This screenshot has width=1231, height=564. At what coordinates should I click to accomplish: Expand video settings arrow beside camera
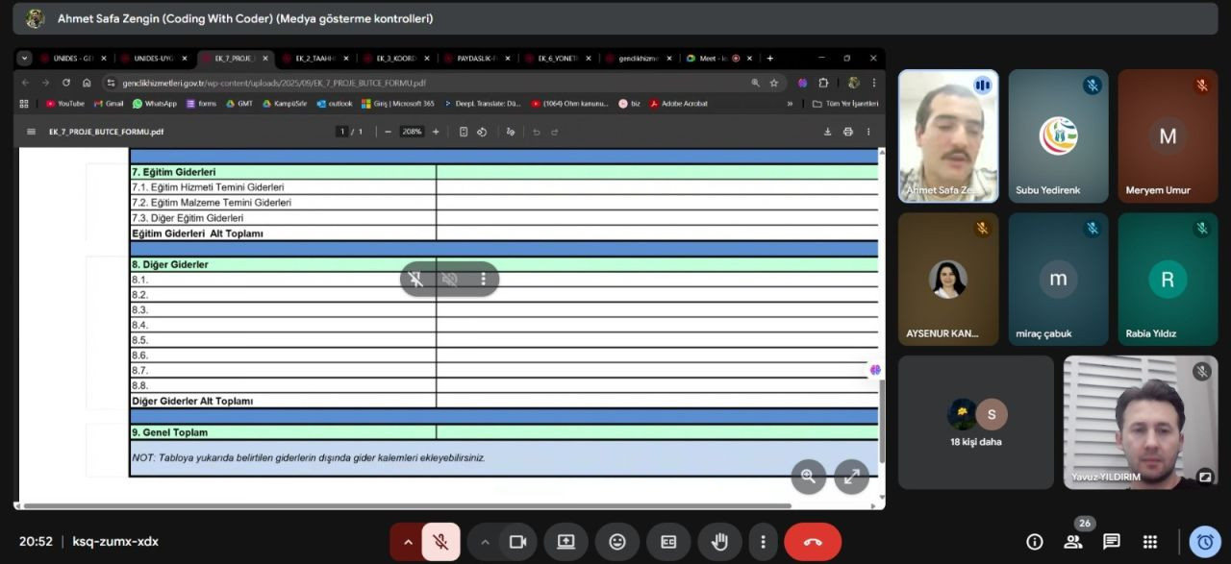pos(485,542)
